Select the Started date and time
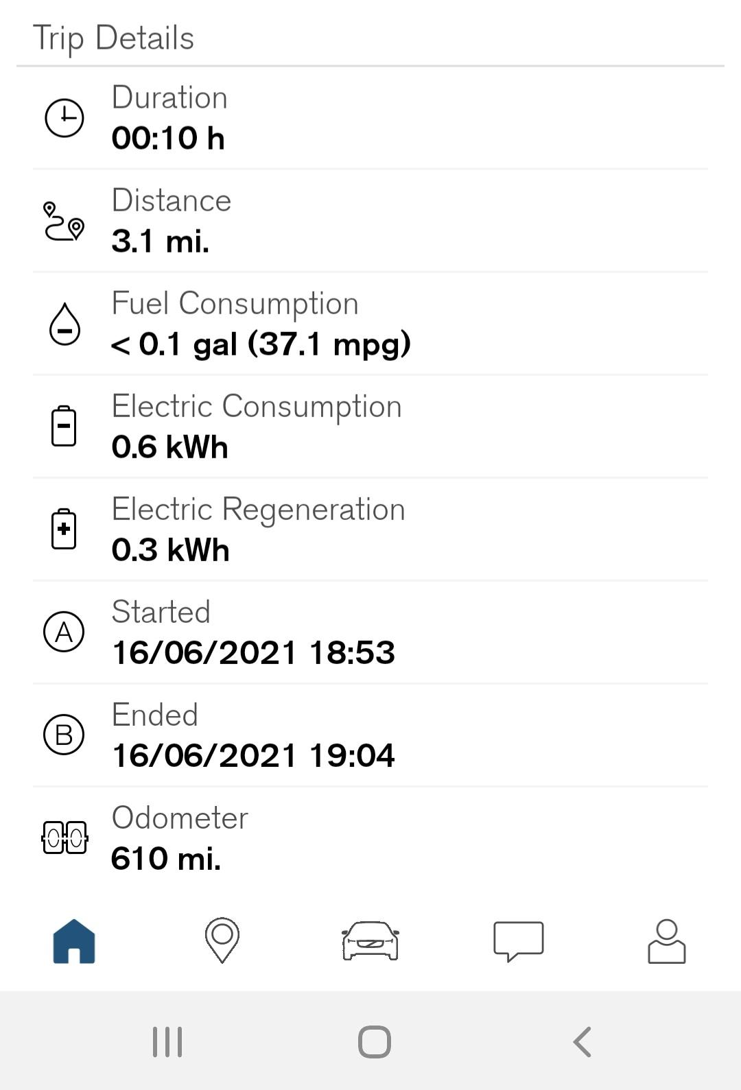 click(x=253, y=652)
